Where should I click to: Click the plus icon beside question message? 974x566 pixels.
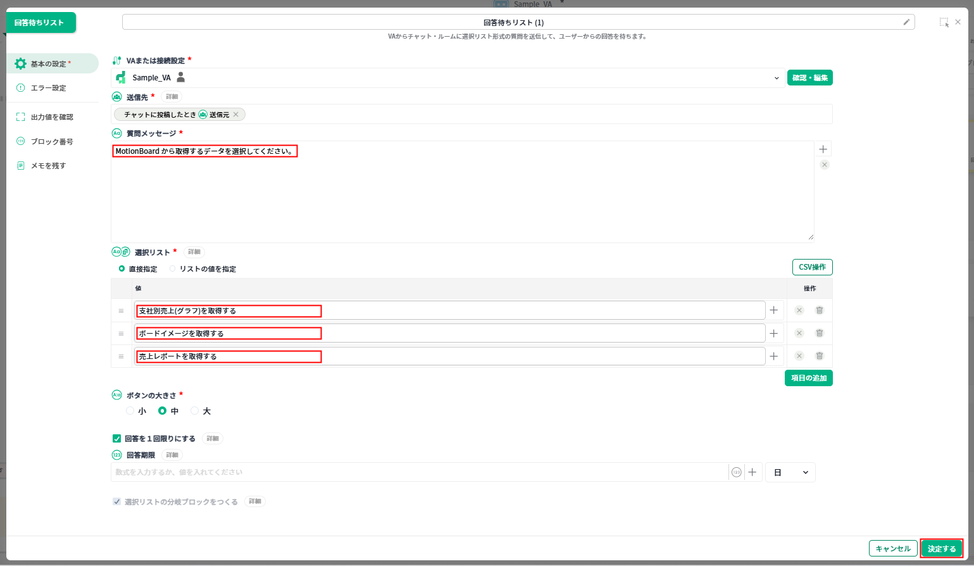click(823, 149)
